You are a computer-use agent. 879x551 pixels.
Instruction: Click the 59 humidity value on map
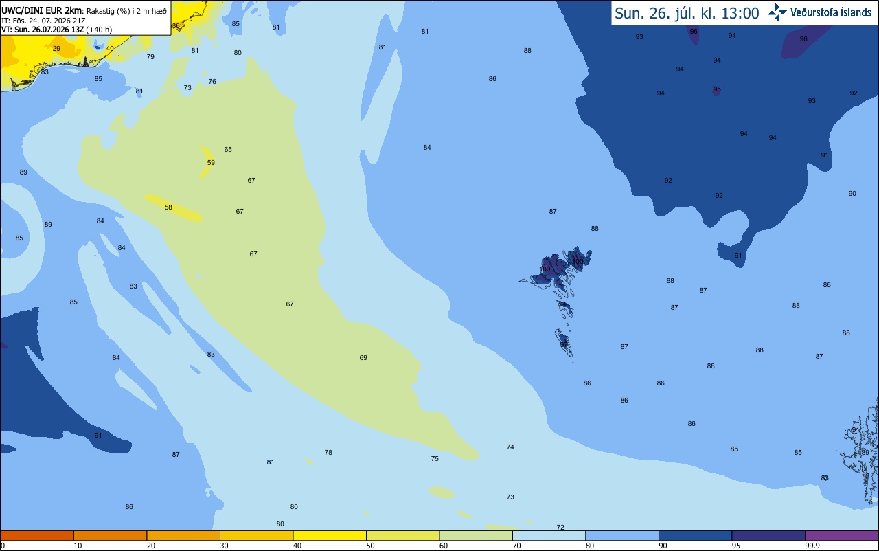tap(211, 163)
